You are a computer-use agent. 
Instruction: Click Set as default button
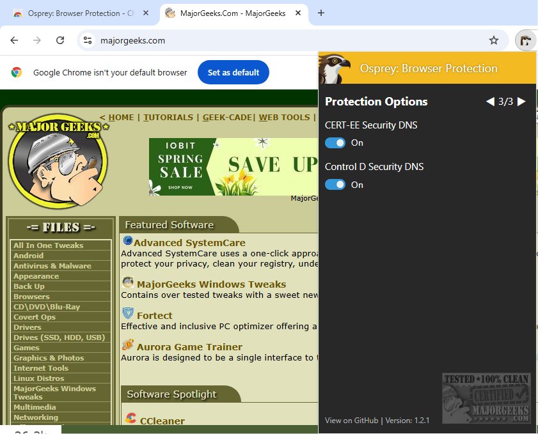pyautogui.click(x=233, y=72)
